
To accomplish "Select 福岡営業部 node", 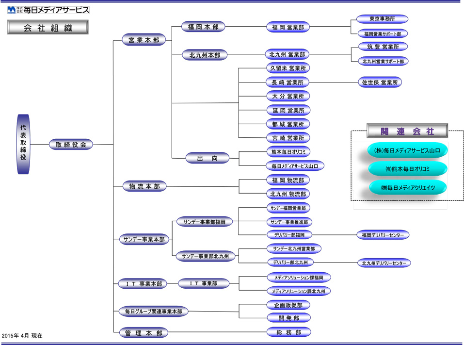I will 288,27.
